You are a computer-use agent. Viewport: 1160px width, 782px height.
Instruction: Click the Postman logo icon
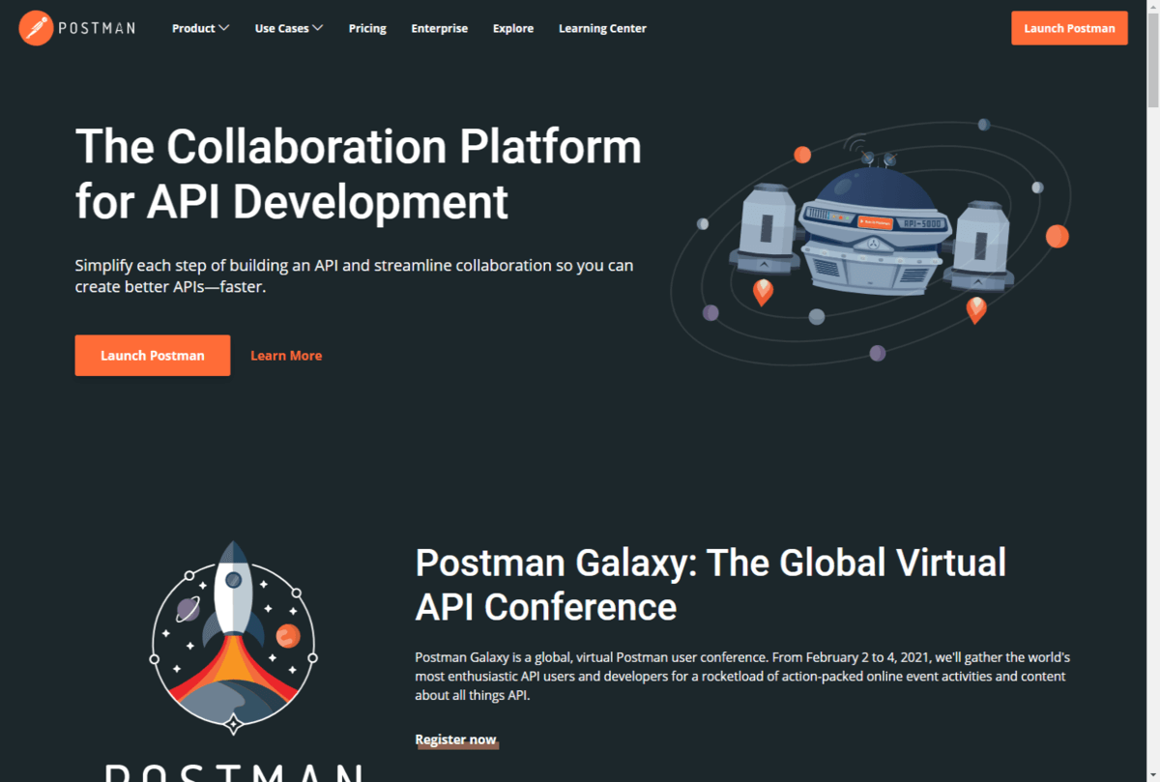pos(36,28)
